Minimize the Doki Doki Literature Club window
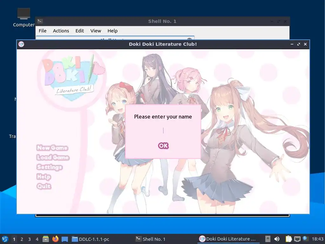The height and width of the screenshot is (244, 325). point(292,44)
